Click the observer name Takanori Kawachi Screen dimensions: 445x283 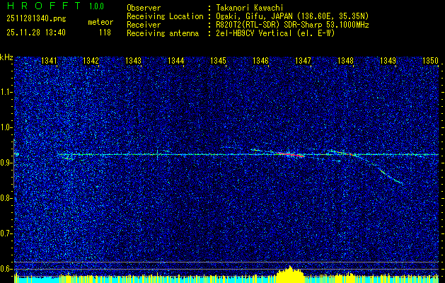point(250,8)
